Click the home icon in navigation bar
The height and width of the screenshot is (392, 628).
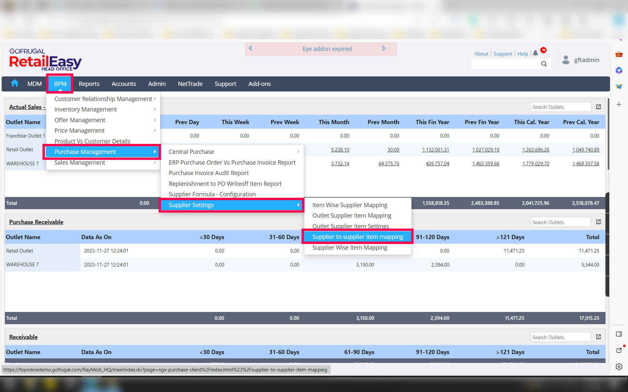pyautogui.click(x=15, y=83)
